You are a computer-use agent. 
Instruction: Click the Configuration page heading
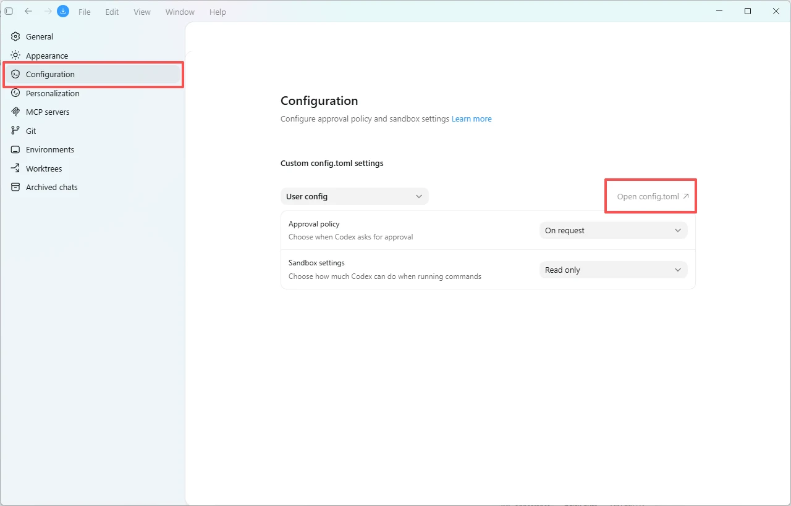[x=319, y=101]
